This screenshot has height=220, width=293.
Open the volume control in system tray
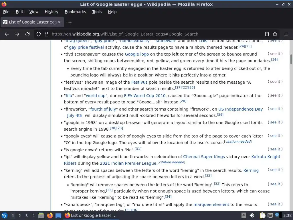252,215
